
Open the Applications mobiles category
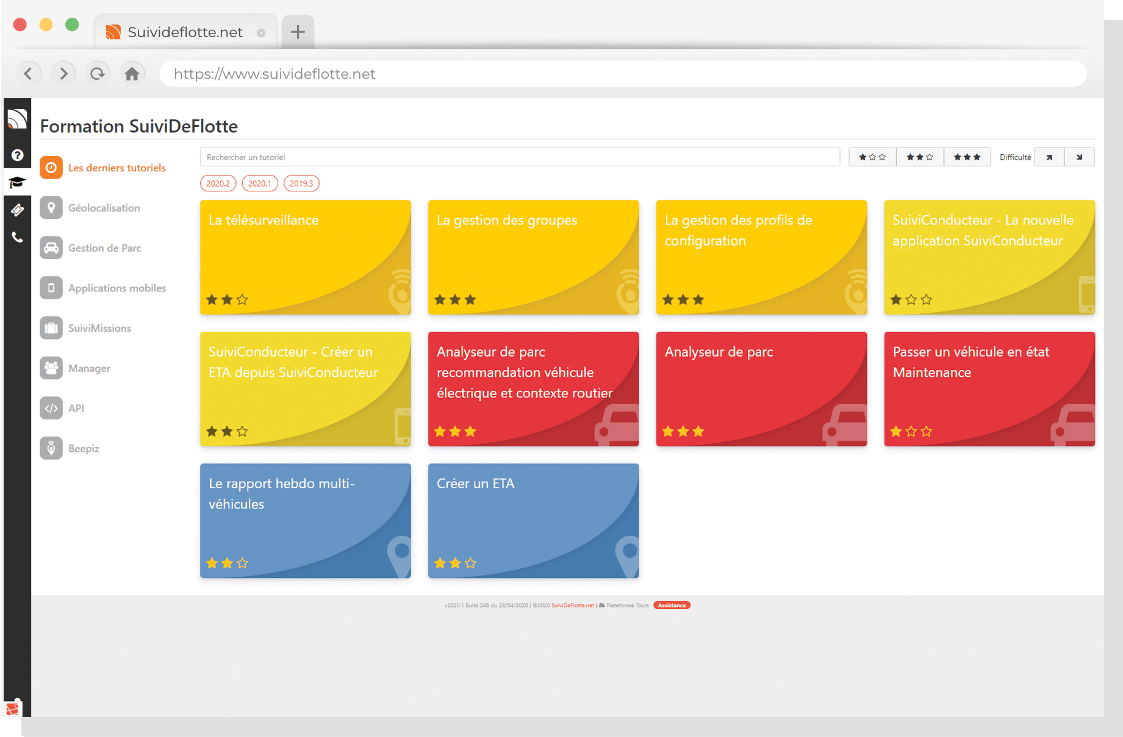(x=117, y=288)
